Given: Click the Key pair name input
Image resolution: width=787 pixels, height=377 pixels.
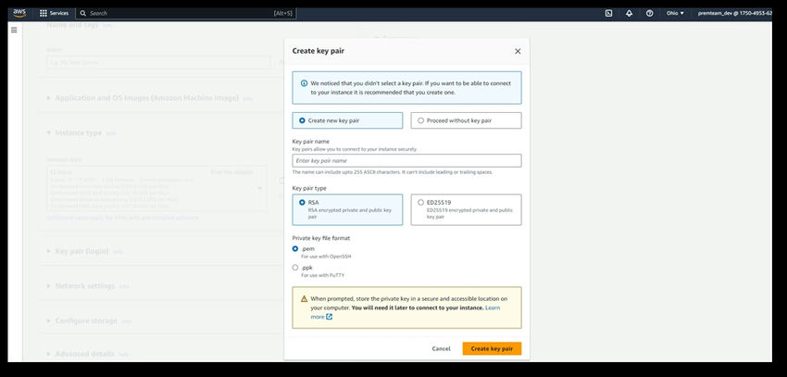Looking at the screenshot, I should tap(406, 160).
